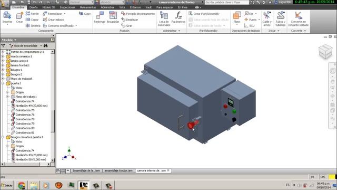Viewport: 337px width, 190px height.
Task: Switch to the Modelo 3D ribbon tab
Action: (48, 7)
